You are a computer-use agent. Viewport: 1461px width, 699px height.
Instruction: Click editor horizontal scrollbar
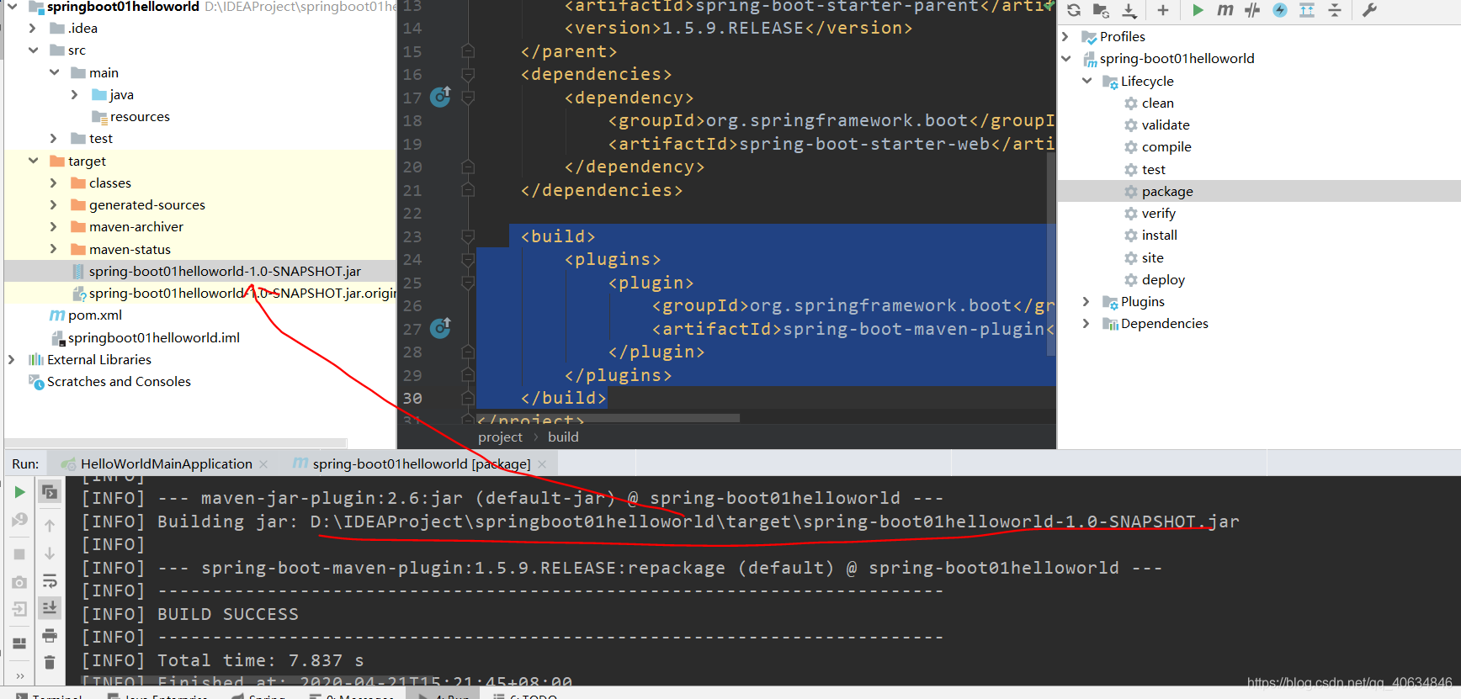[x=608, y=418]
